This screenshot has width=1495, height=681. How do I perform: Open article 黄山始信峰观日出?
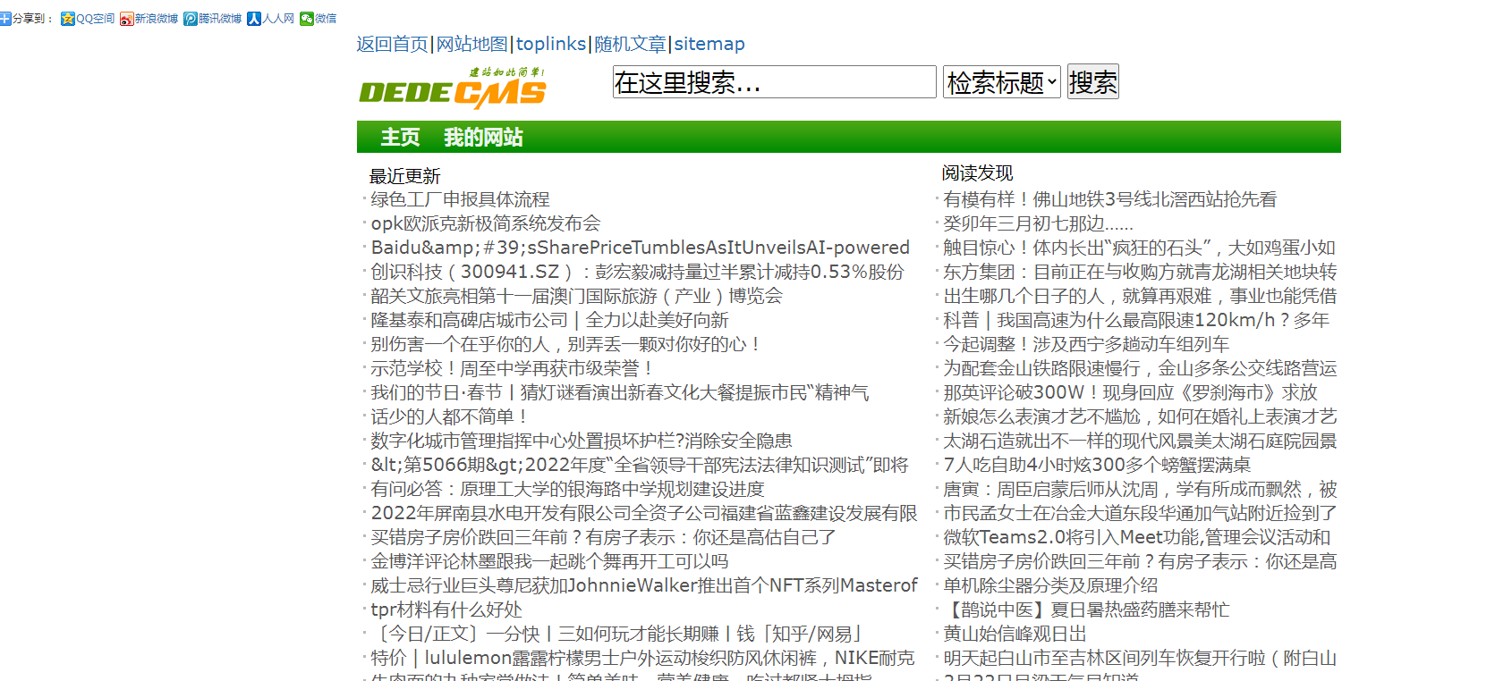pos(1015,634)
